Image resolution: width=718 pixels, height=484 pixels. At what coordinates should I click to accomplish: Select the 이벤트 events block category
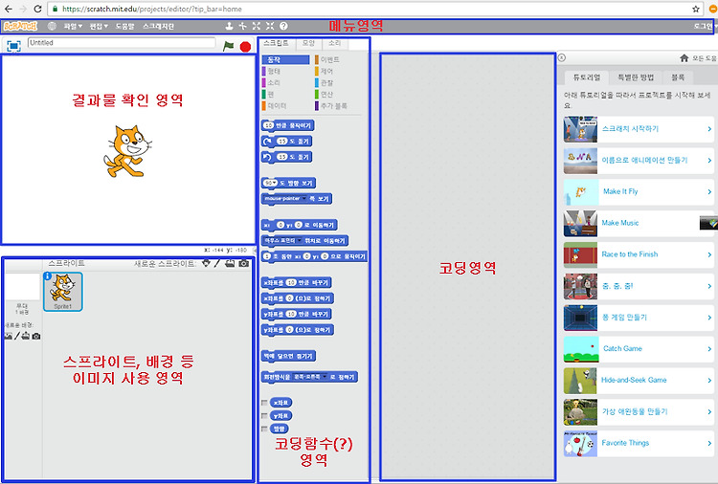[329, 59]
